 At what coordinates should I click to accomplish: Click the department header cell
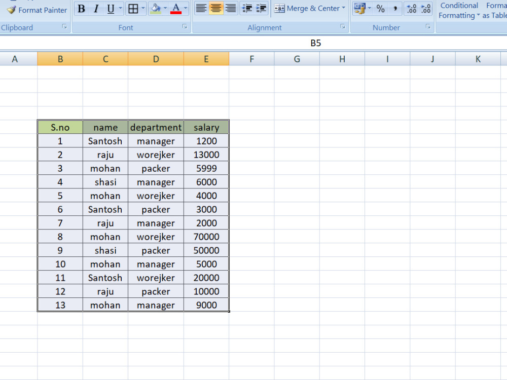[x=156, y=127]
